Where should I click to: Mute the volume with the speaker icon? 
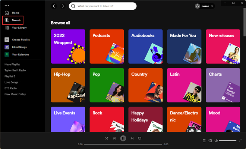pos(216,141)
